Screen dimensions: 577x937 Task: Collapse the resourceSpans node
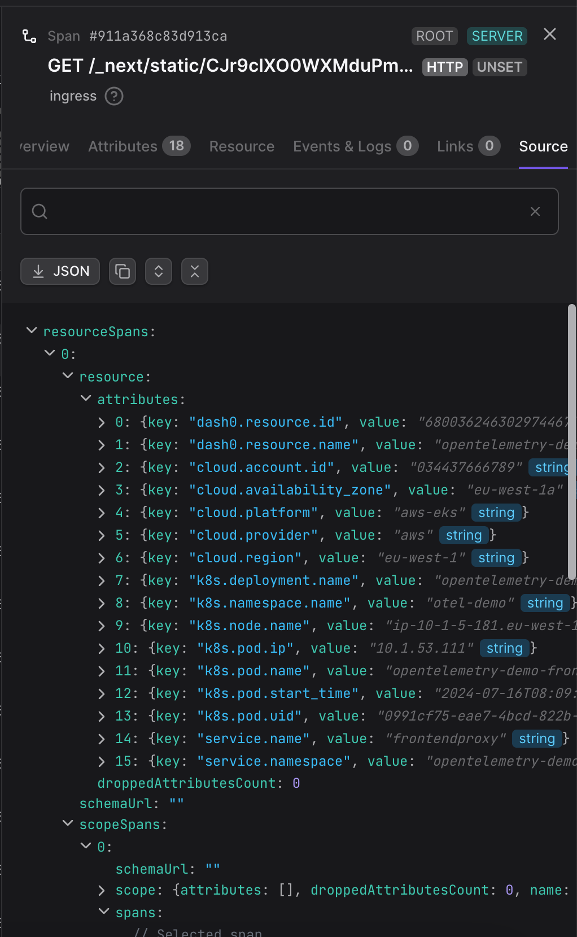[x=32, y=331]
